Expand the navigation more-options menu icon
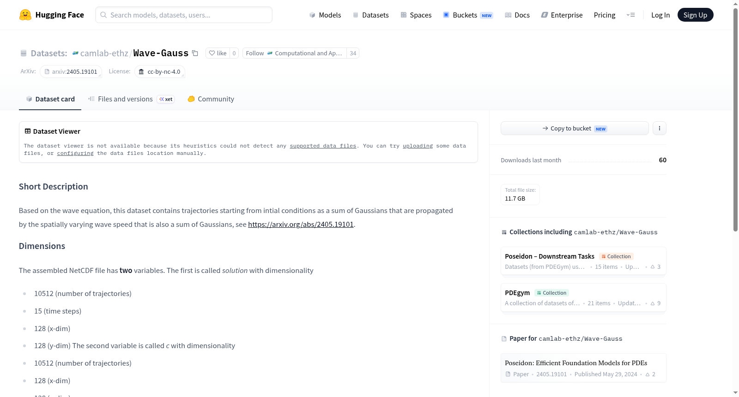This screenshot has height=397, width=739. (630, 15)
